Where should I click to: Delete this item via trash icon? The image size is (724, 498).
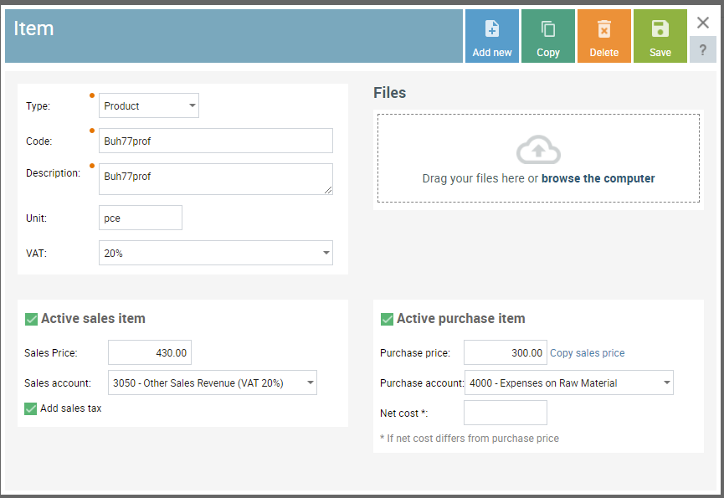point(603,30)
